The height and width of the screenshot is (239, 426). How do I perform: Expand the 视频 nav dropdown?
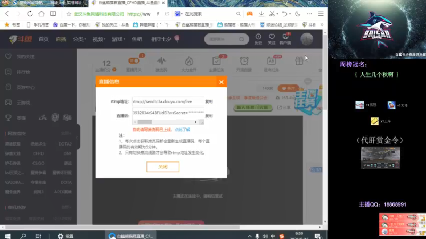[99, 39]
